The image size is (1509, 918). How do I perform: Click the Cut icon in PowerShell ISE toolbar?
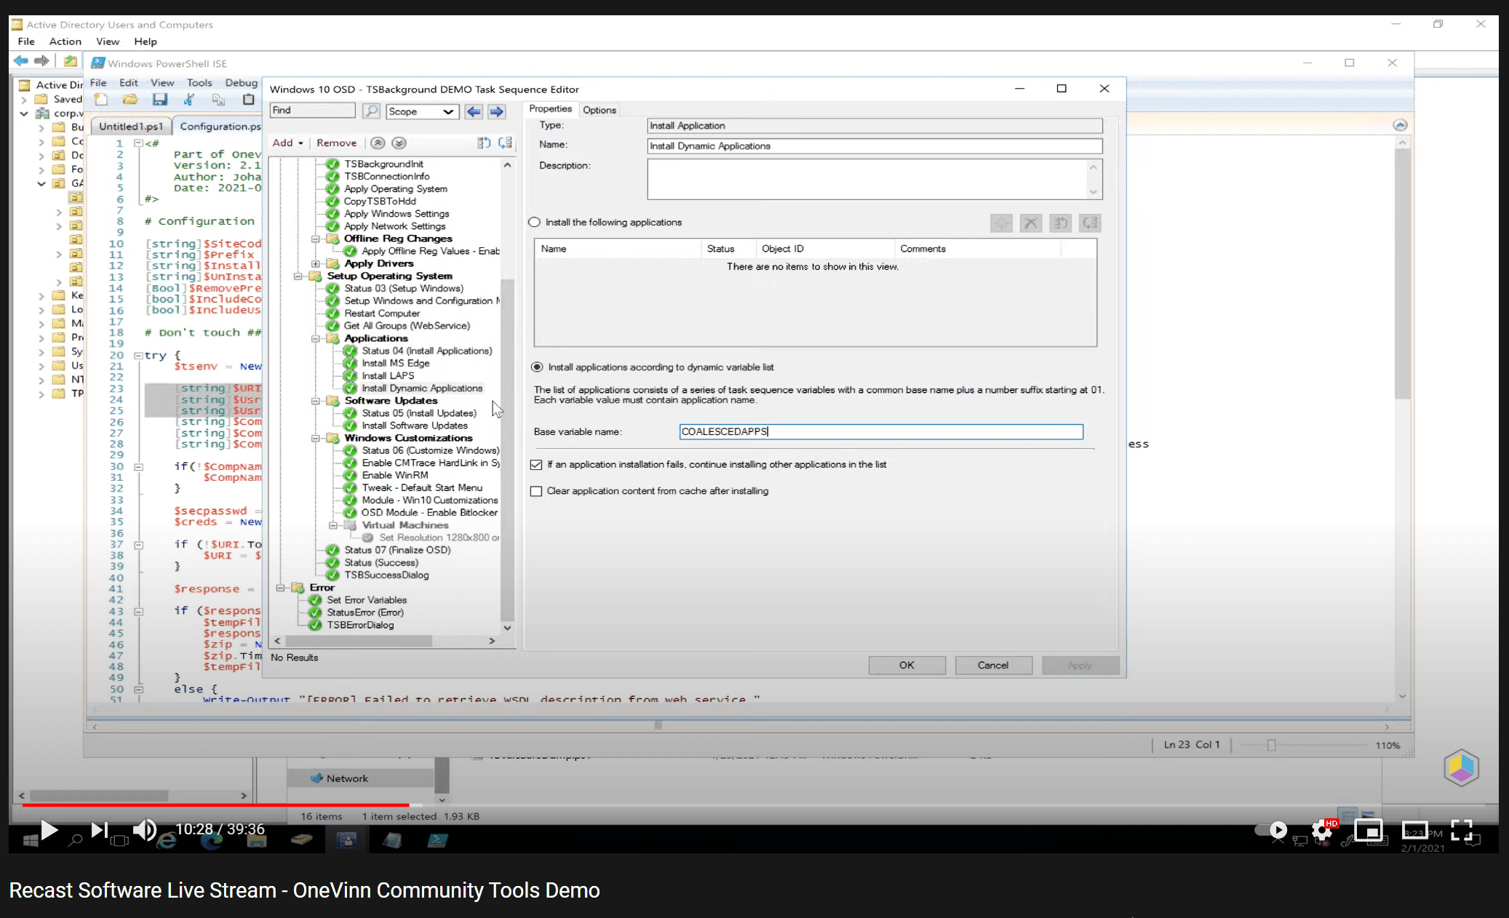pyautogui.click(x=189, y=100)
